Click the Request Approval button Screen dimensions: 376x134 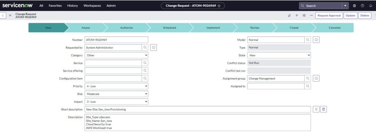(329, 15)
